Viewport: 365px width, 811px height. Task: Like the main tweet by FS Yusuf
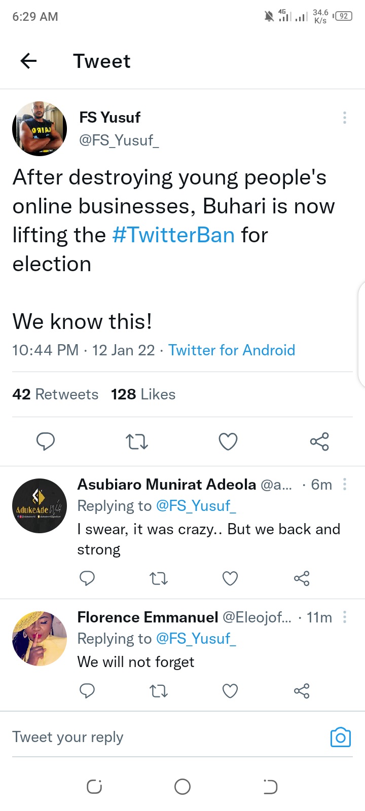pos(228,441)
